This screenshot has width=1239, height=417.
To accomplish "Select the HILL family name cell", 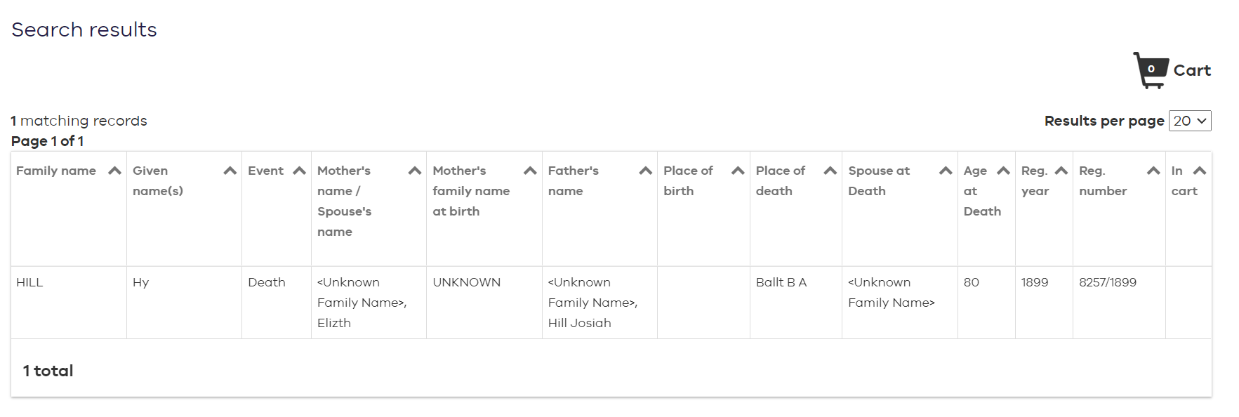I will tap(29, 282).
